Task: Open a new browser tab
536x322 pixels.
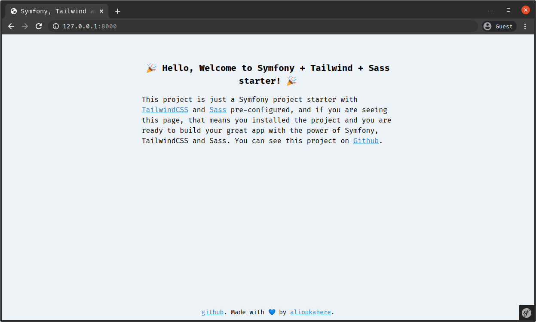Action: (x=118, y=11)
